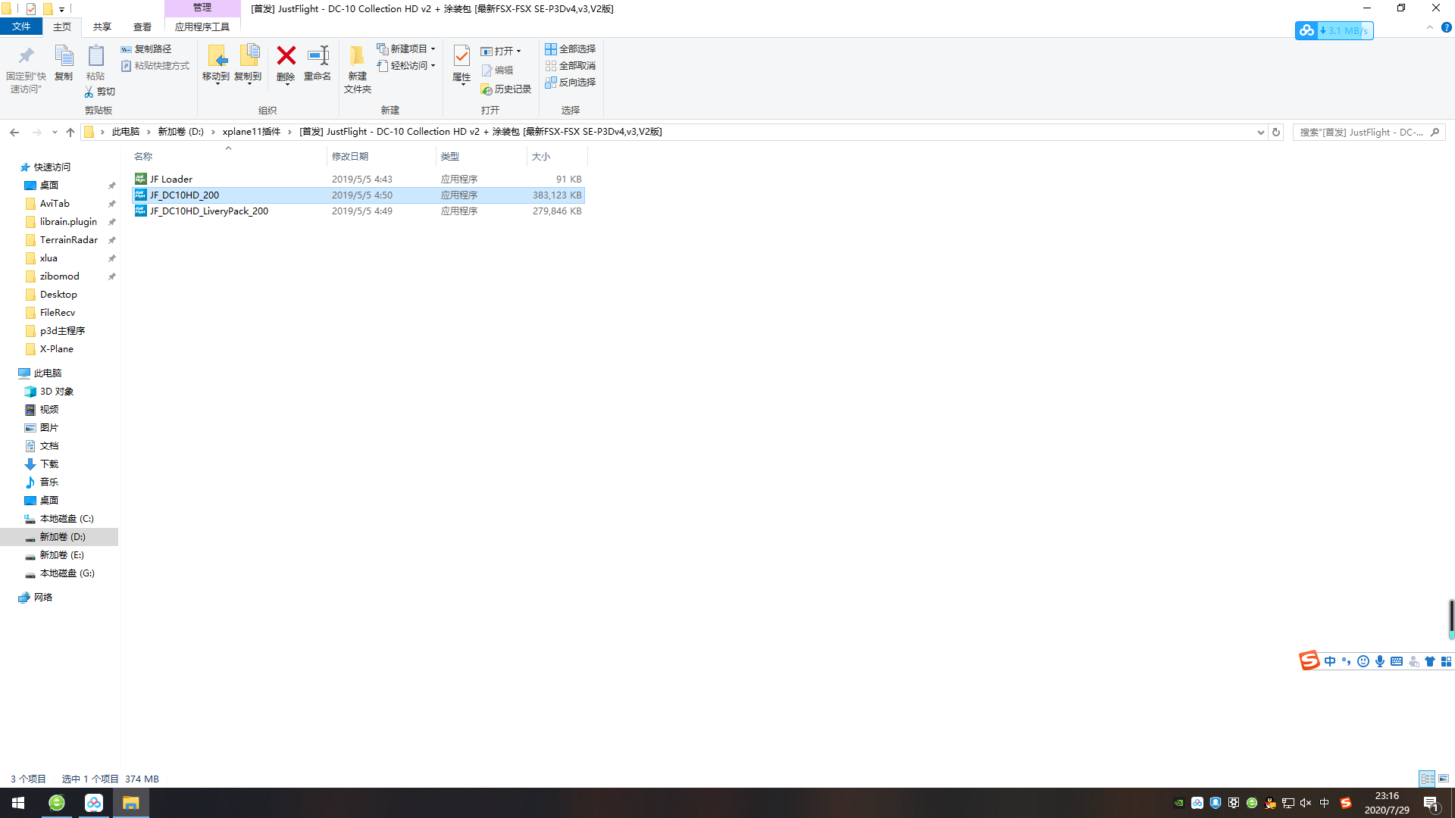Select JF_DC10HD_LiveryPack_200 file

(x=358, y=211)
